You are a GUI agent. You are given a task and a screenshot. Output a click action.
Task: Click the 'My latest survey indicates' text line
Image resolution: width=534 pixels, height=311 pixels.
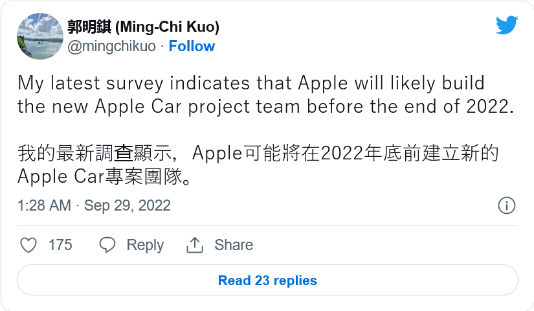[251, 83]
